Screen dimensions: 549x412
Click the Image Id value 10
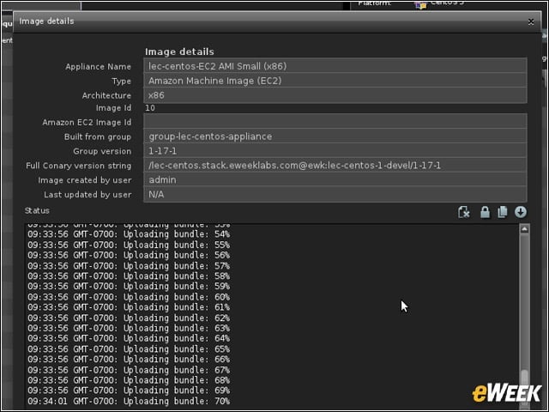(150, 108)
